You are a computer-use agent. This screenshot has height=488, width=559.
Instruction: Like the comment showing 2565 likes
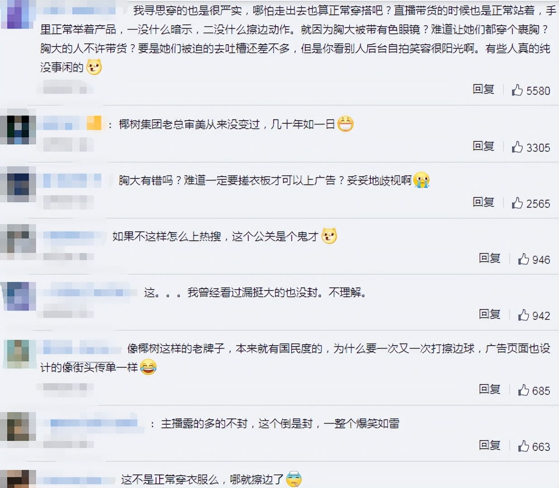coord(517,203)
